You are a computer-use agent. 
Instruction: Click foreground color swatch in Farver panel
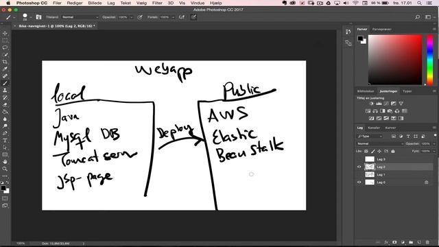[360, 38]
